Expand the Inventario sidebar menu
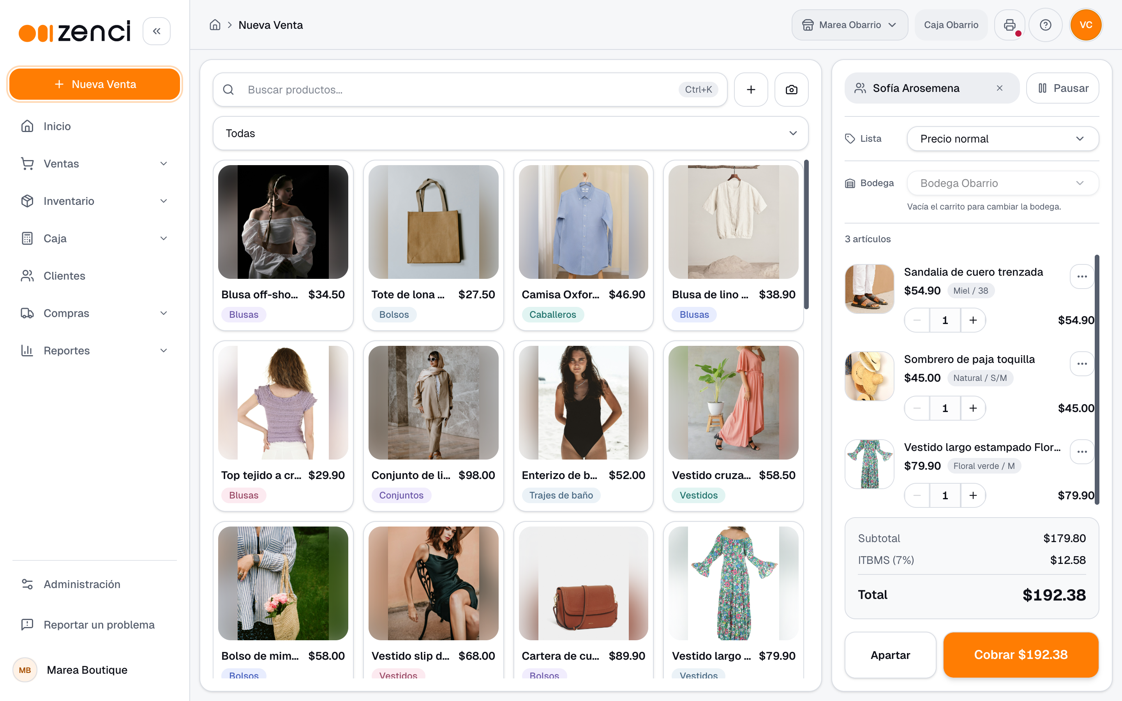The image size is (1122, 701). pyautogui.click(x=95, y=201)
